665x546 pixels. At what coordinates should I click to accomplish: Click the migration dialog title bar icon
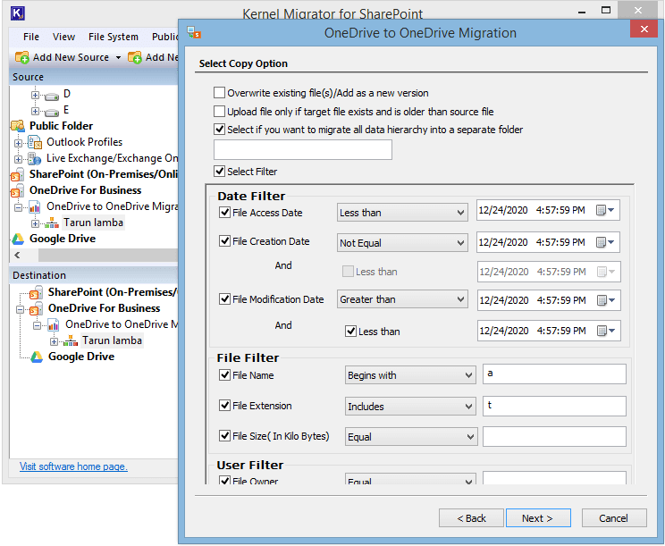click(194, 33)
